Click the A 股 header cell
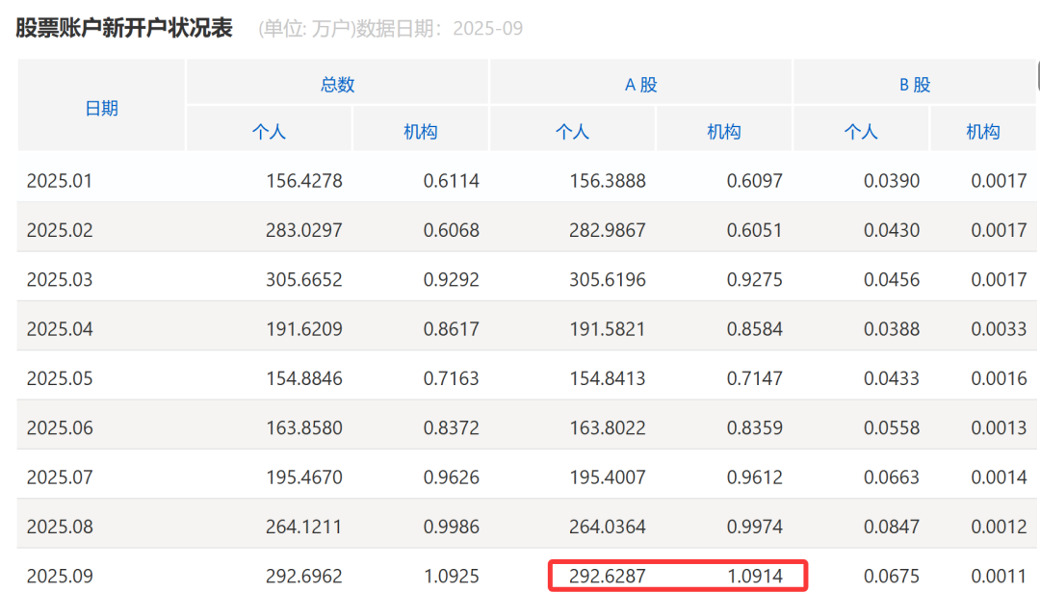 (x=640, y=84)
